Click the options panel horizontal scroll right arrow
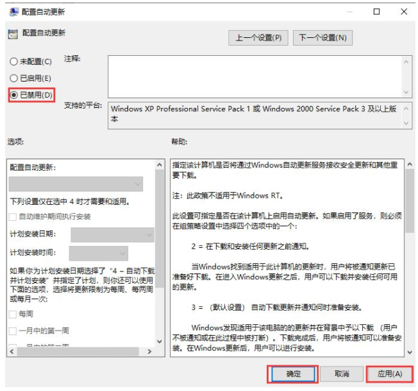Image resolution: width=418 pixels, height=391 pixels. [x=149, y=352]
